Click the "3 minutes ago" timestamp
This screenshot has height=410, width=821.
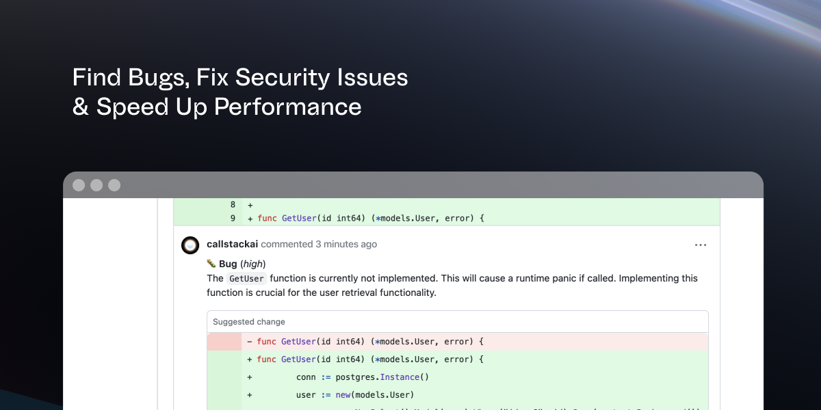click(x=346, y=244)
